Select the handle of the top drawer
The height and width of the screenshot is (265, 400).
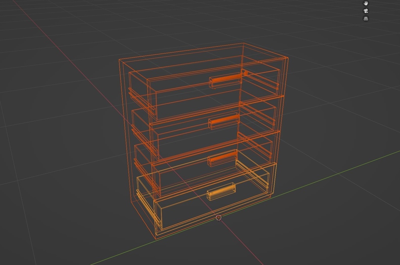[226, 80]
